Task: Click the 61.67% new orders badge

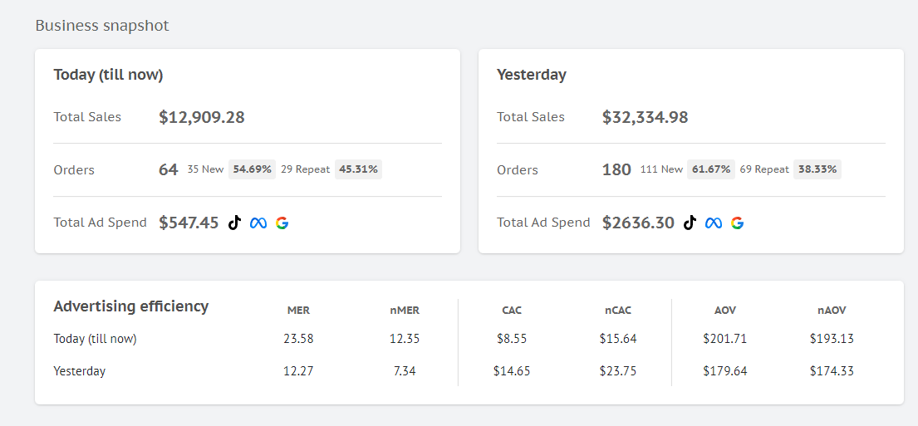Action: click(711, 169)
